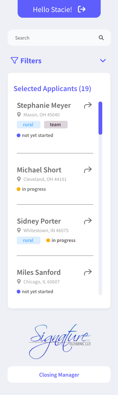Open Stephanie Meyer via share arrow
Screen dimensions: 118x395
[88, 105]
